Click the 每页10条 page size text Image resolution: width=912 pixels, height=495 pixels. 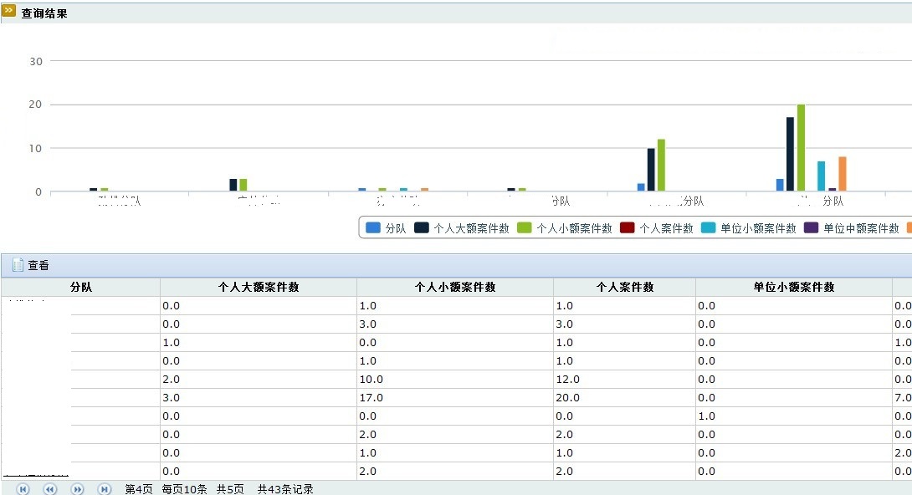tap(184, 489)
